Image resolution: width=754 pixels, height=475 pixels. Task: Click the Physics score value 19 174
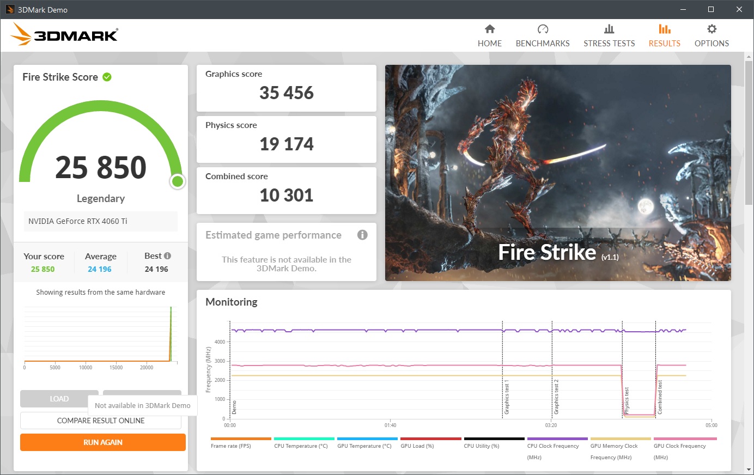point(287,144)
